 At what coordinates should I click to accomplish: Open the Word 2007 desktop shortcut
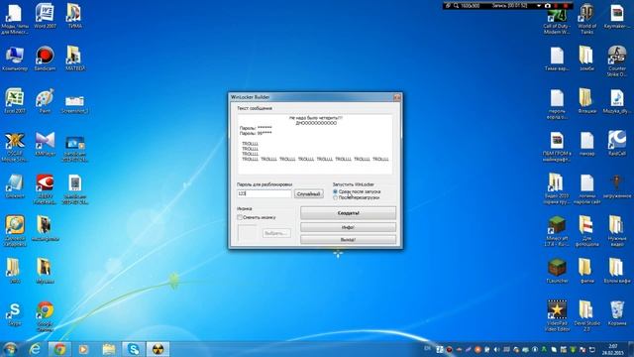(x=45, y=17)
